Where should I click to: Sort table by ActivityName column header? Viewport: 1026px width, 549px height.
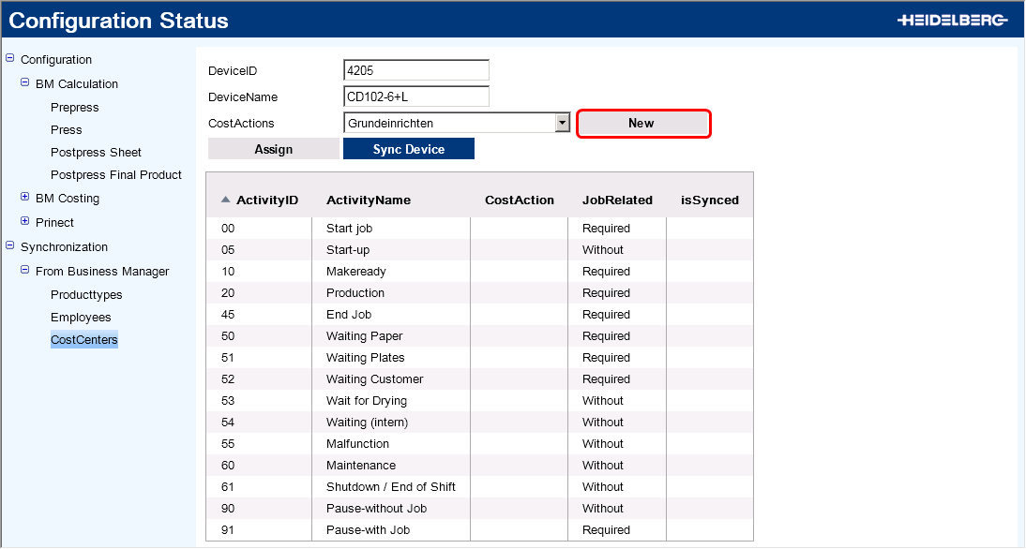[x=368, y=200]
